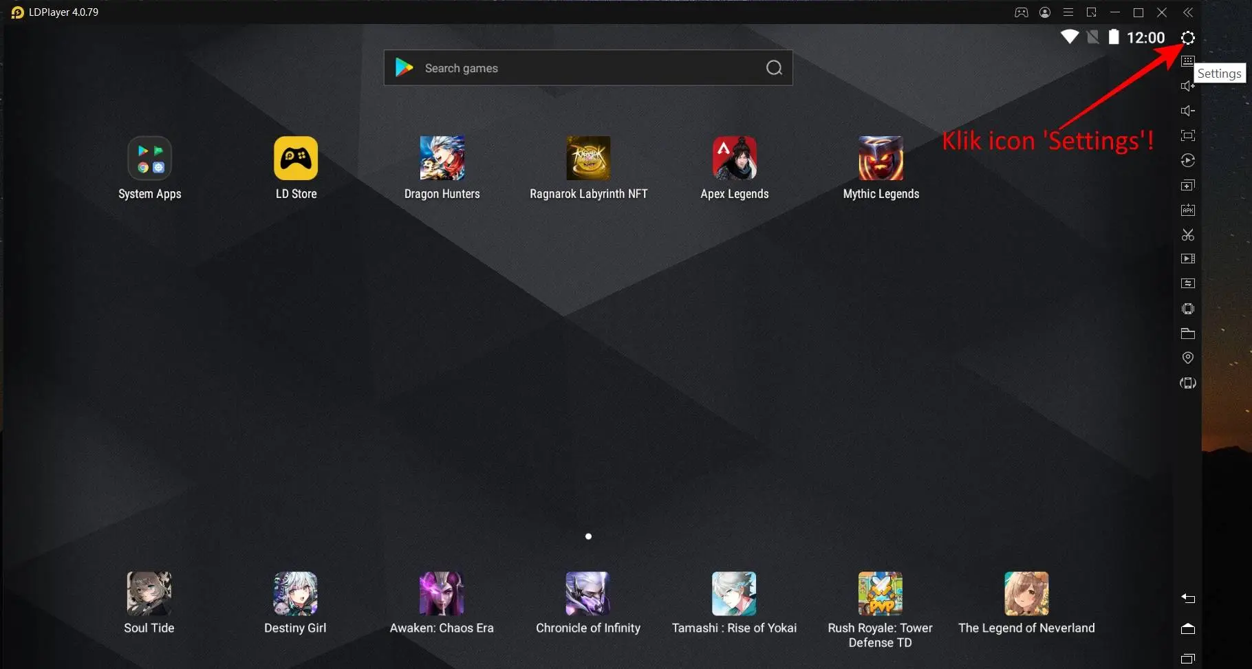The image size is (1252, 669).
Task: Tap the Android back button
Action: click(x=1188, y=598)
